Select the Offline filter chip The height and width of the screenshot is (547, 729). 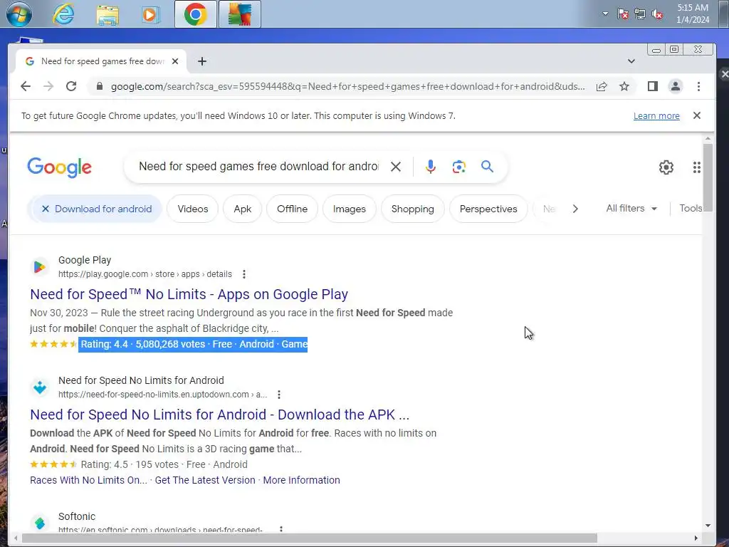pos(292,209)
